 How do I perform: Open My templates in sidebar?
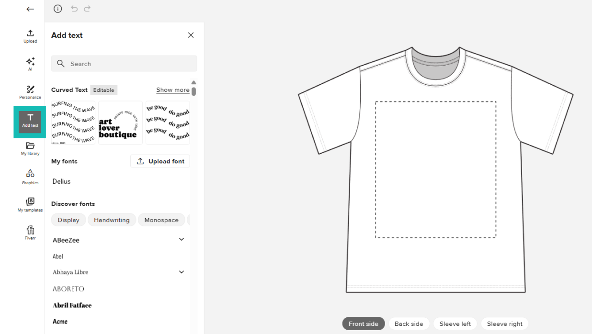click(x=30, y=205)
